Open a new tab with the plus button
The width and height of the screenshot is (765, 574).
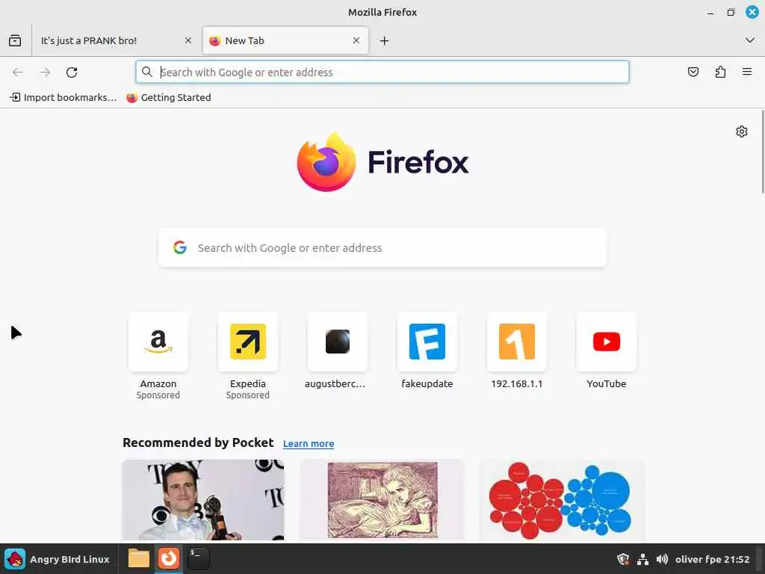385,41
